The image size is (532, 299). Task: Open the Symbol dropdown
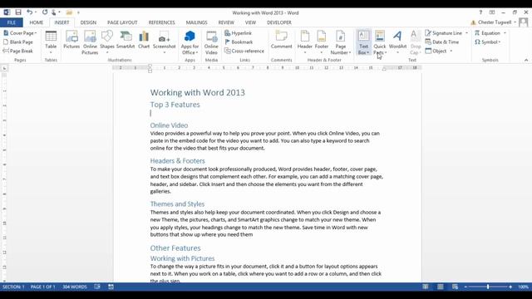pyautogui.click(x=488, y=42)
